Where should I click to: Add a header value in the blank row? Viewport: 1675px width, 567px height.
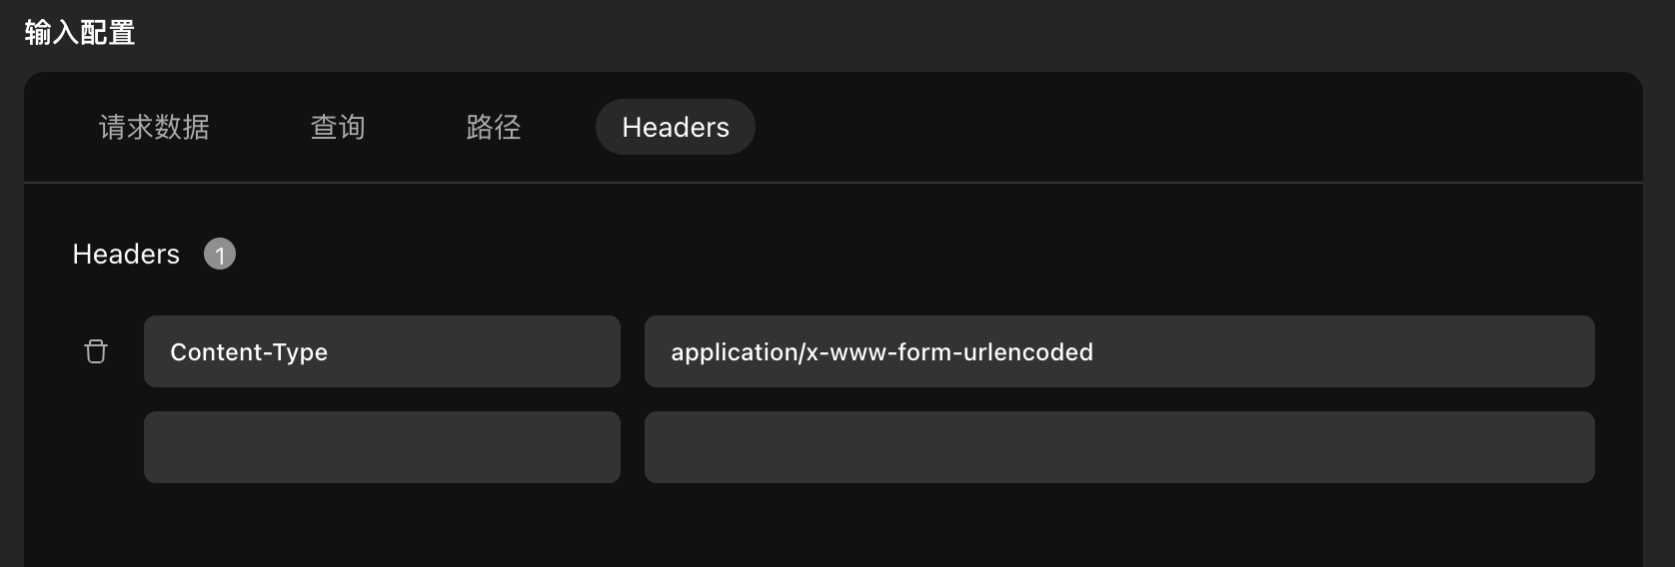1119,447
